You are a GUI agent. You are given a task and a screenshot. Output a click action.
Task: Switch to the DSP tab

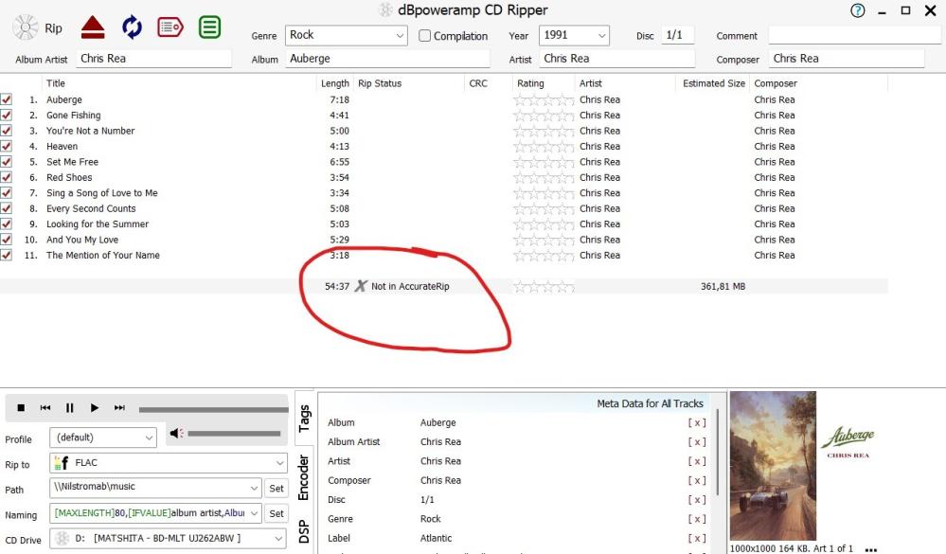(304, 531)
